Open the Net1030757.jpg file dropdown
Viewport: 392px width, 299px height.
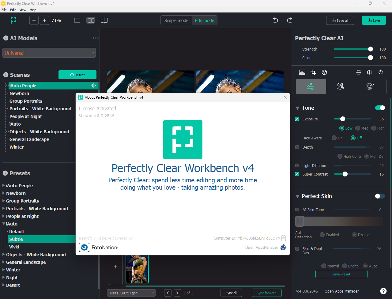(131, 293)
